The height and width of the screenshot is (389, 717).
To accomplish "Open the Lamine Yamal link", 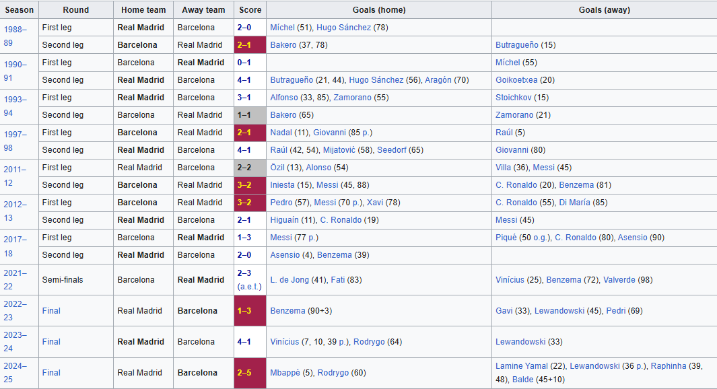I will coord(521,366).
